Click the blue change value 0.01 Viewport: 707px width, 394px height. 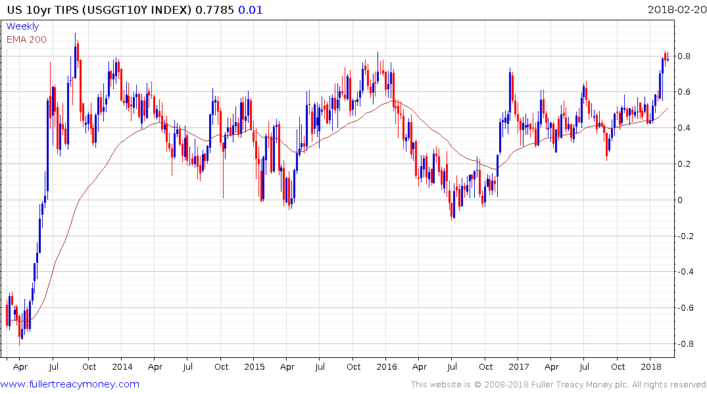[x=251, y=9]
